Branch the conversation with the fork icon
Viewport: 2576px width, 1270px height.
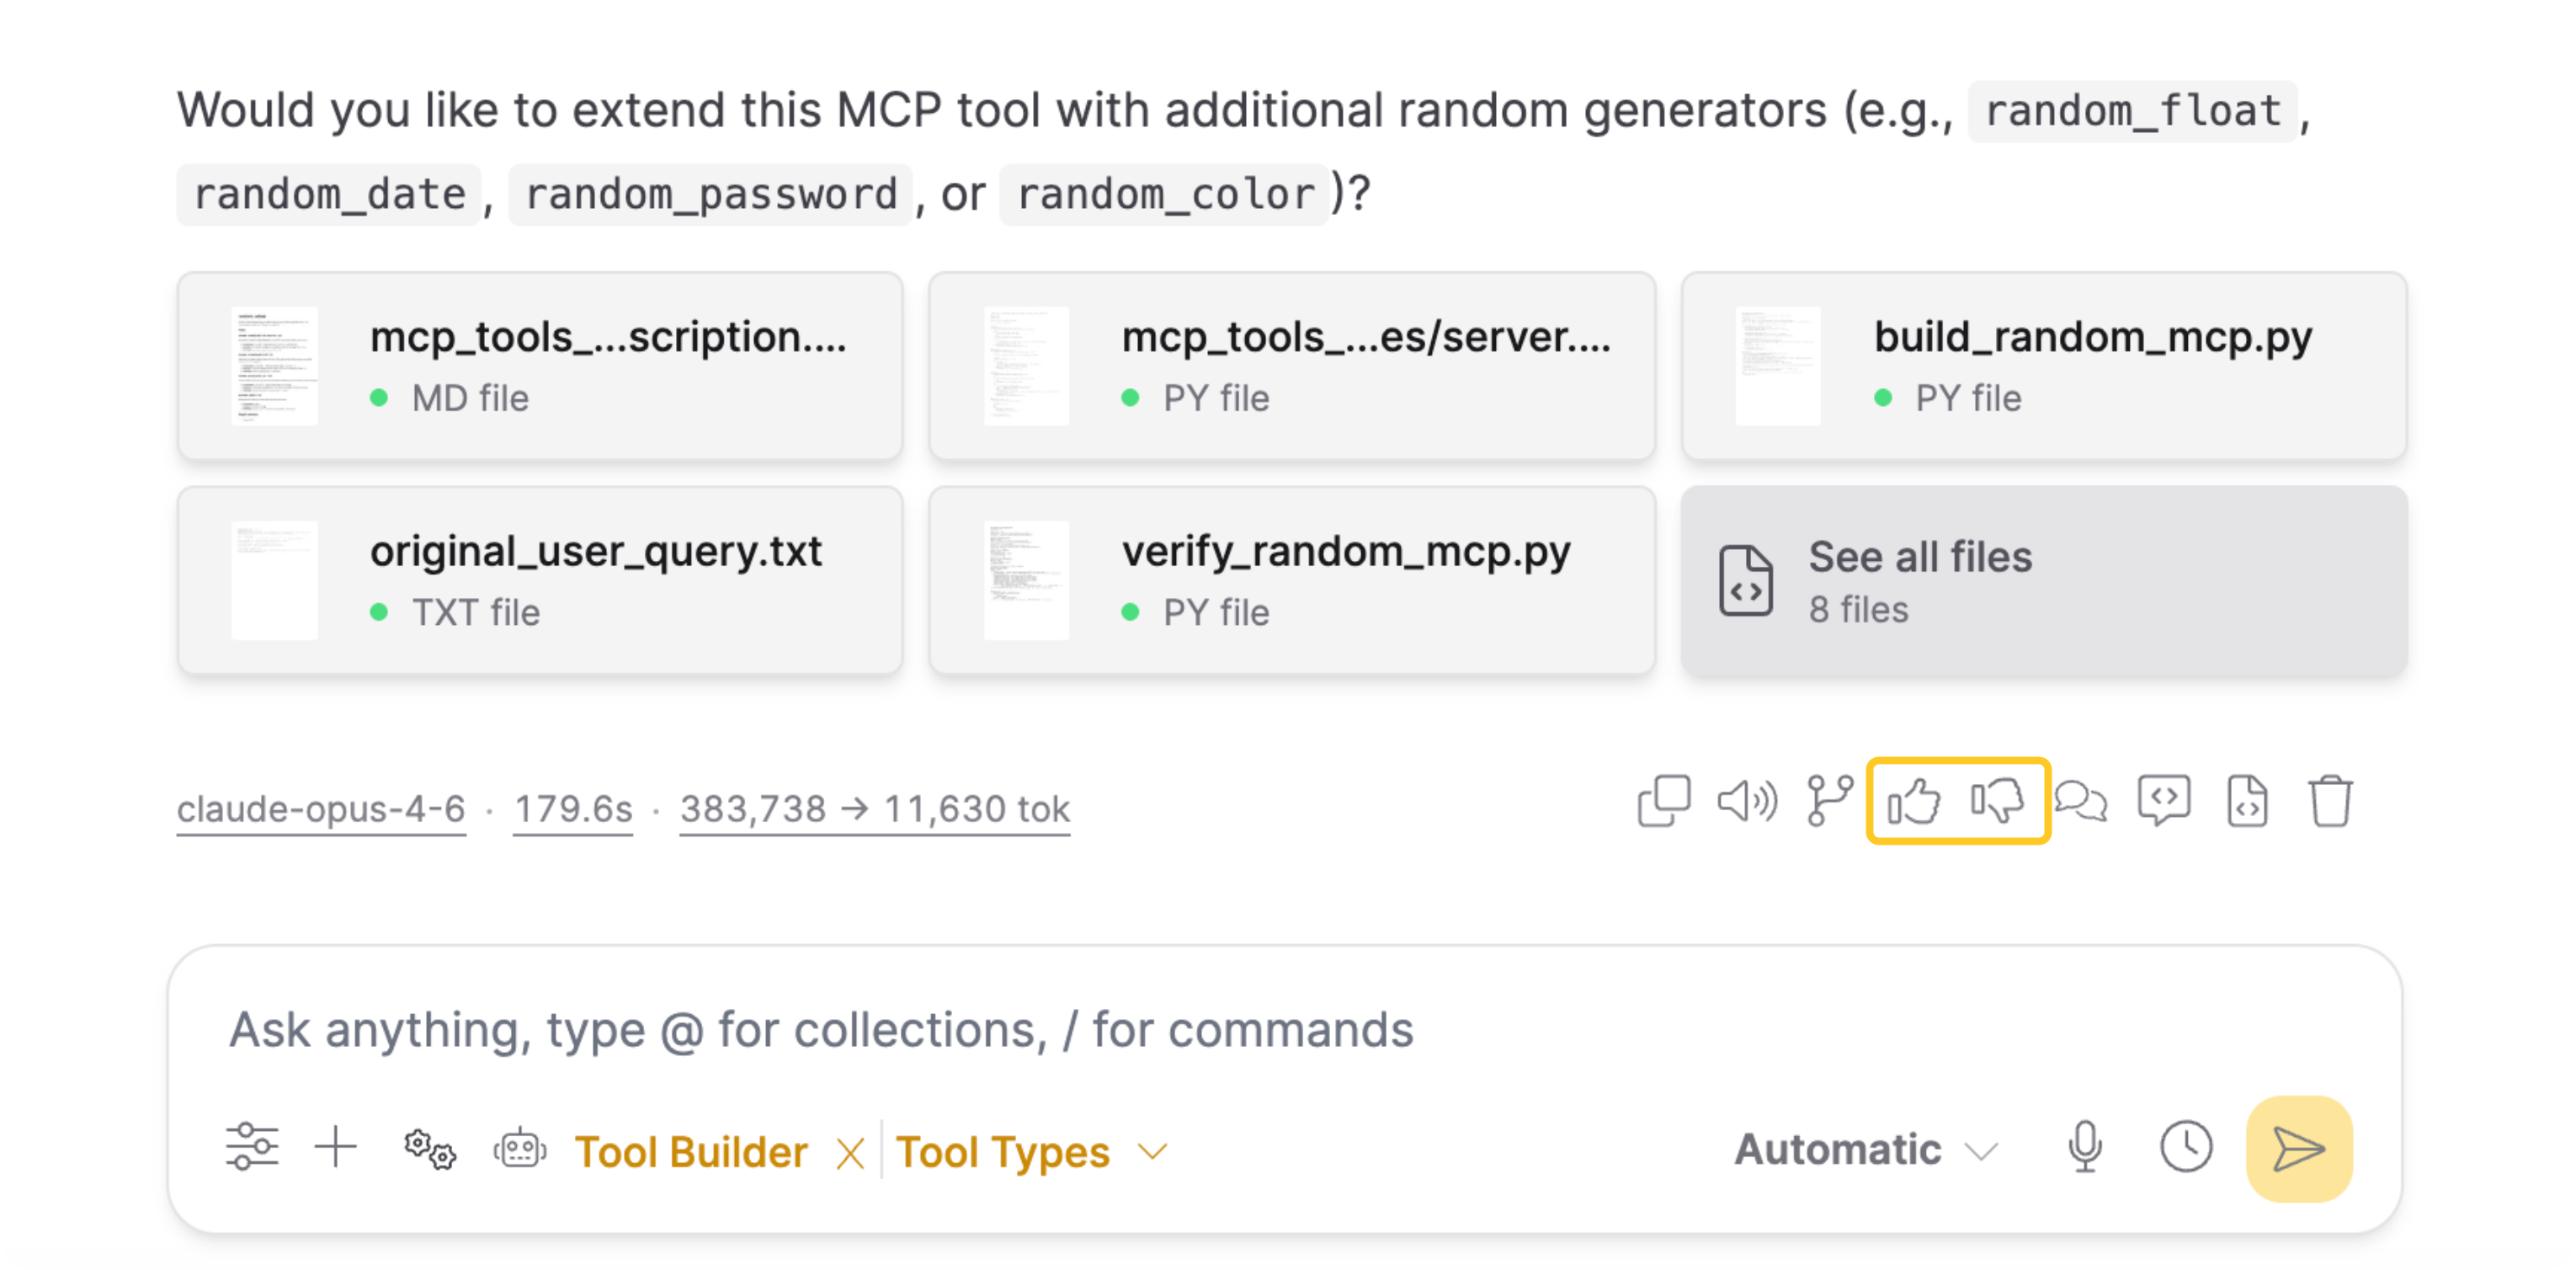coord(1829,802)
